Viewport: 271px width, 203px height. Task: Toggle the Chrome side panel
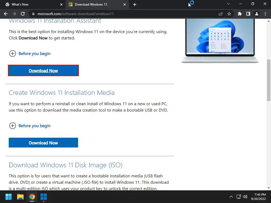point(248,14)
